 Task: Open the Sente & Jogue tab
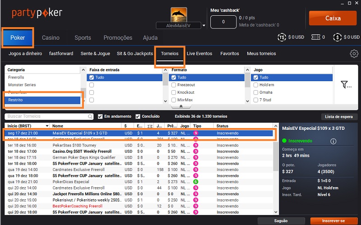95,54
